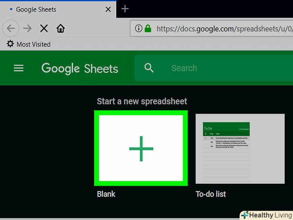This screenshot has width=293, height=220.
Task: Open a new browser tab
Action: (x=125, y=9)
